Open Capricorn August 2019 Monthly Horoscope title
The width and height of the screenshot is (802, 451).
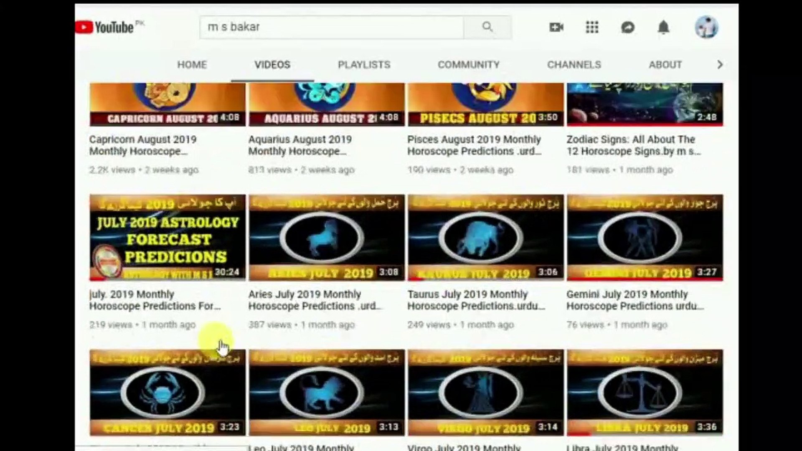point(142,145)
